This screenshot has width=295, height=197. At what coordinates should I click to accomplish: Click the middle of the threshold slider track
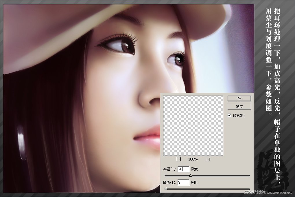click(x=207, y=189)
